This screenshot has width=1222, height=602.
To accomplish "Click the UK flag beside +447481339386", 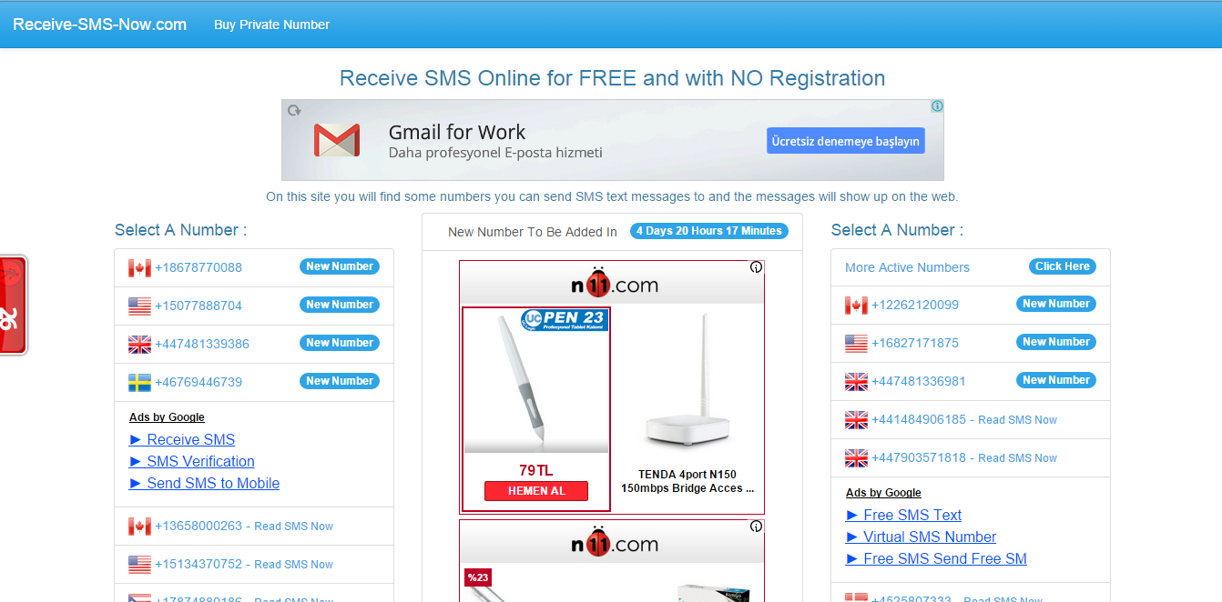I will (139, 344).
